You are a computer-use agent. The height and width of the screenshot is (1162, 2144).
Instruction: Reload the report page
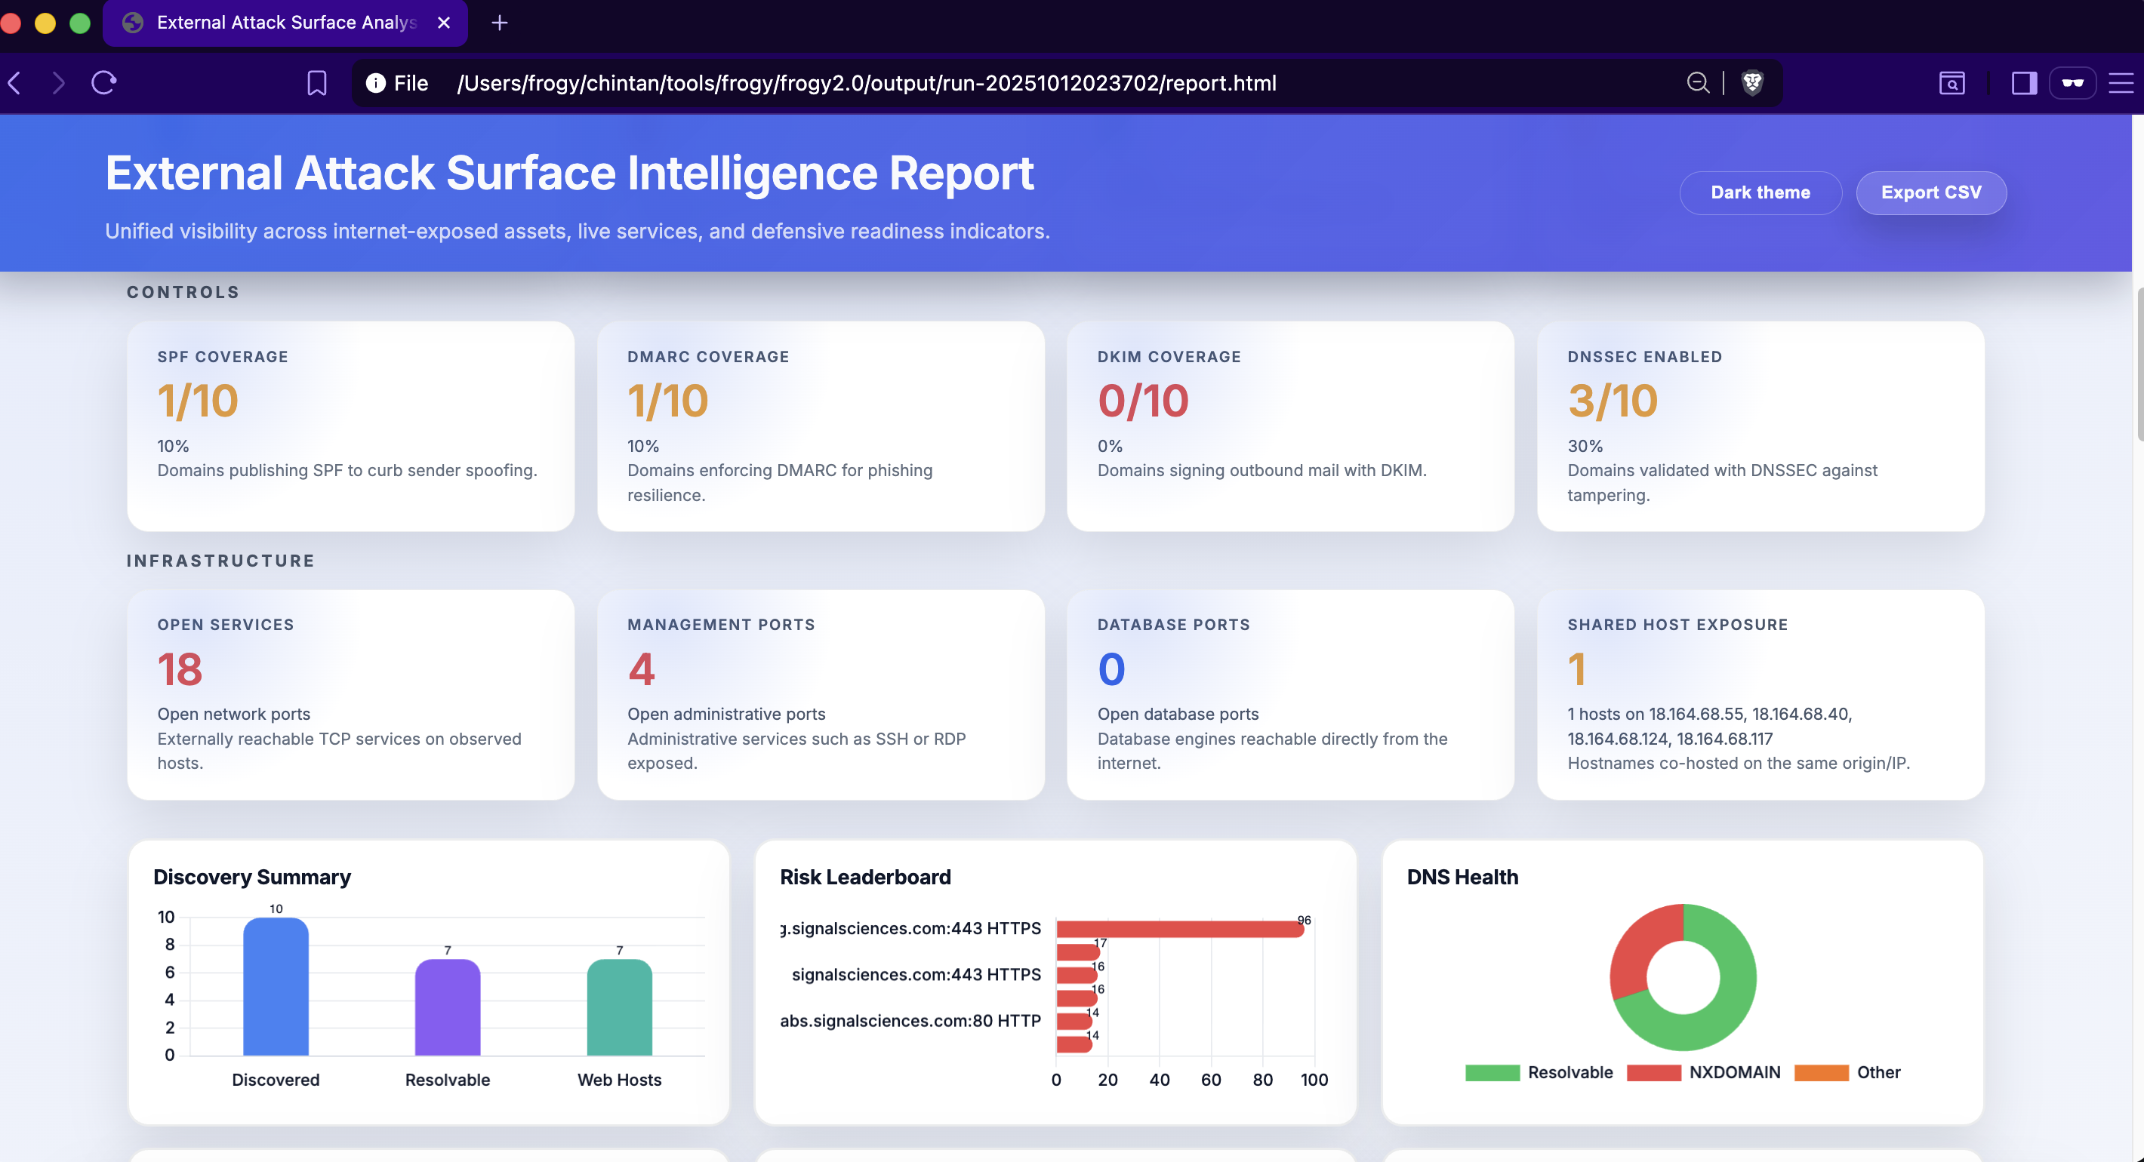point(104,83)
